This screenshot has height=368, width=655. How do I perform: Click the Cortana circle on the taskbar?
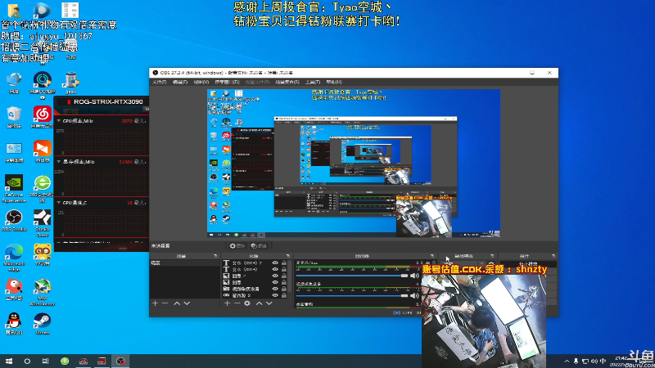tap(27, 361)
